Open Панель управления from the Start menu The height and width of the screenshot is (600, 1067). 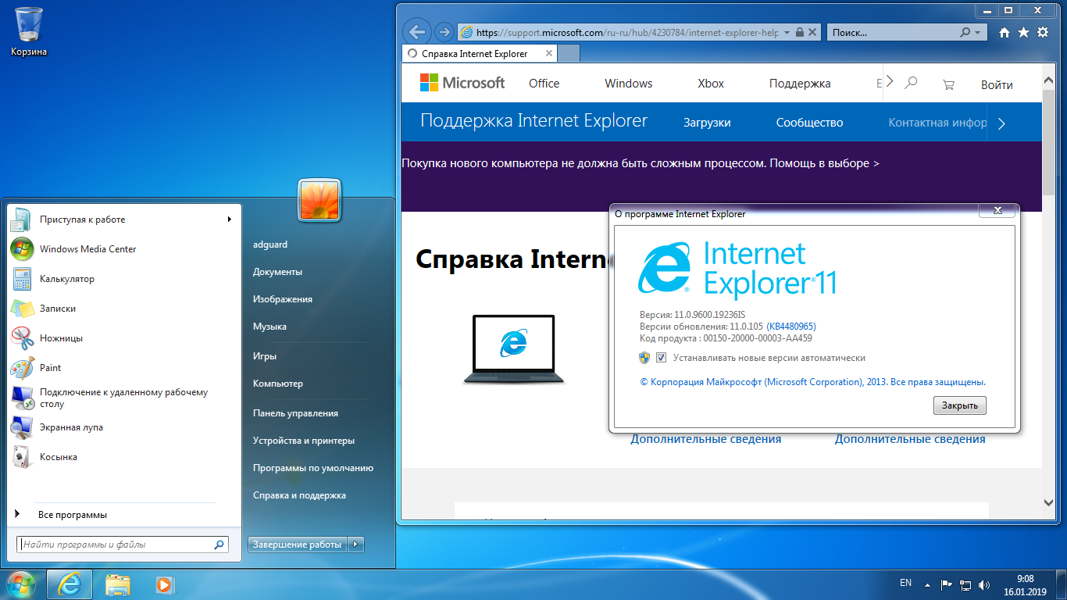[x=295, y=413]
